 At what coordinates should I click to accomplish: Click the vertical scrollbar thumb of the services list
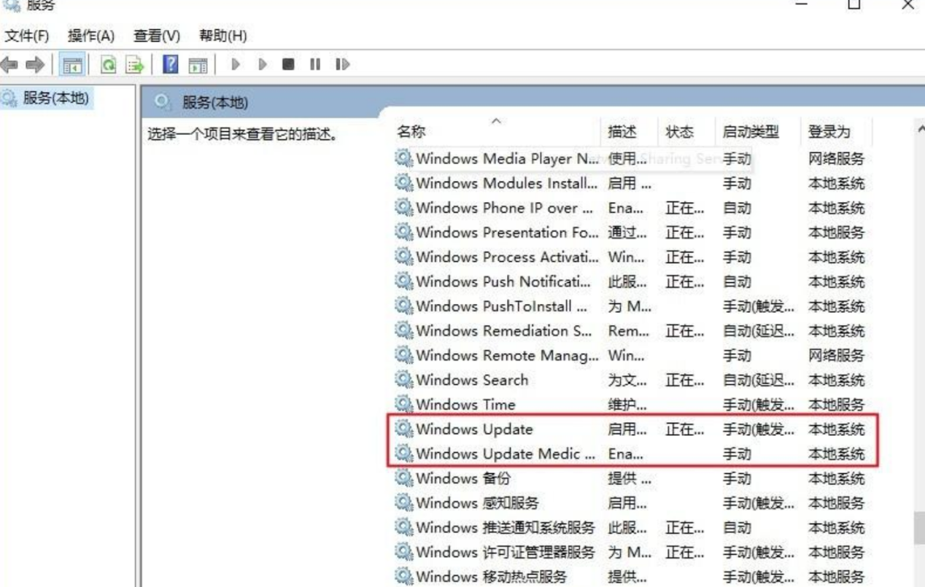[918, 529]
